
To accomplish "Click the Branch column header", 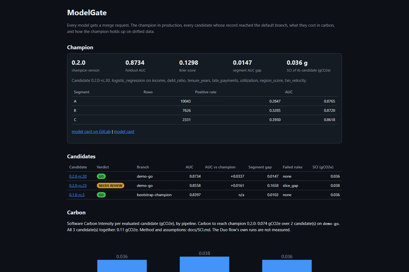I will click(x=143, y=167).
